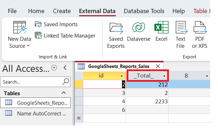The width and height of the screenshot is (218, 137).
Task: Select the row with id 4
Action: pos(79,101)
